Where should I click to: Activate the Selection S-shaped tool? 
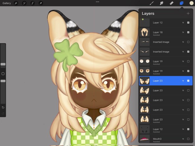click(x=32, y=3)
